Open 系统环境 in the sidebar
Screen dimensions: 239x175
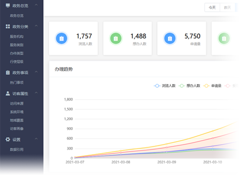pyautogui.click(x=17, y=112)
